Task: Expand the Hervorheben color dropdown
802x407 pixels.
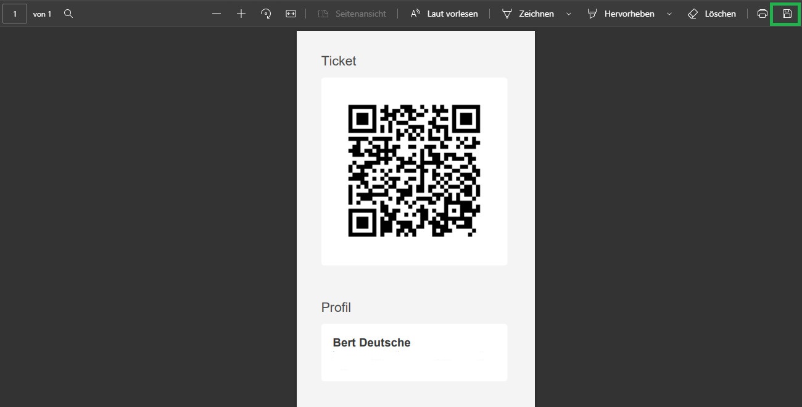Action: 669,14
